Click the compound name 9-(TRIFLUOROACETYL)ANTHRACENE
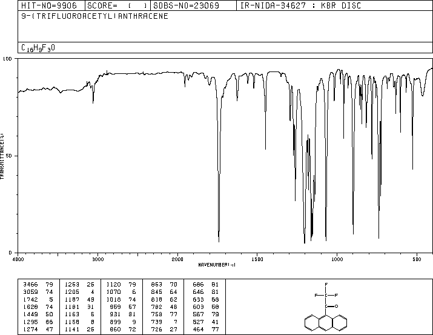The image size is (433, 335). (x=94, y=16)
